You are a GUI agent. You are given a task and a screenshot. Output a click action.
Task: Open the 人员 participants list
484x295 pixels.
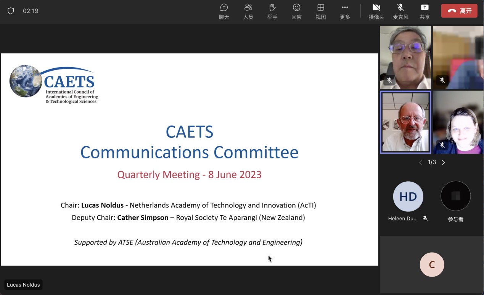pyautogui.click(x=248, y=11)
